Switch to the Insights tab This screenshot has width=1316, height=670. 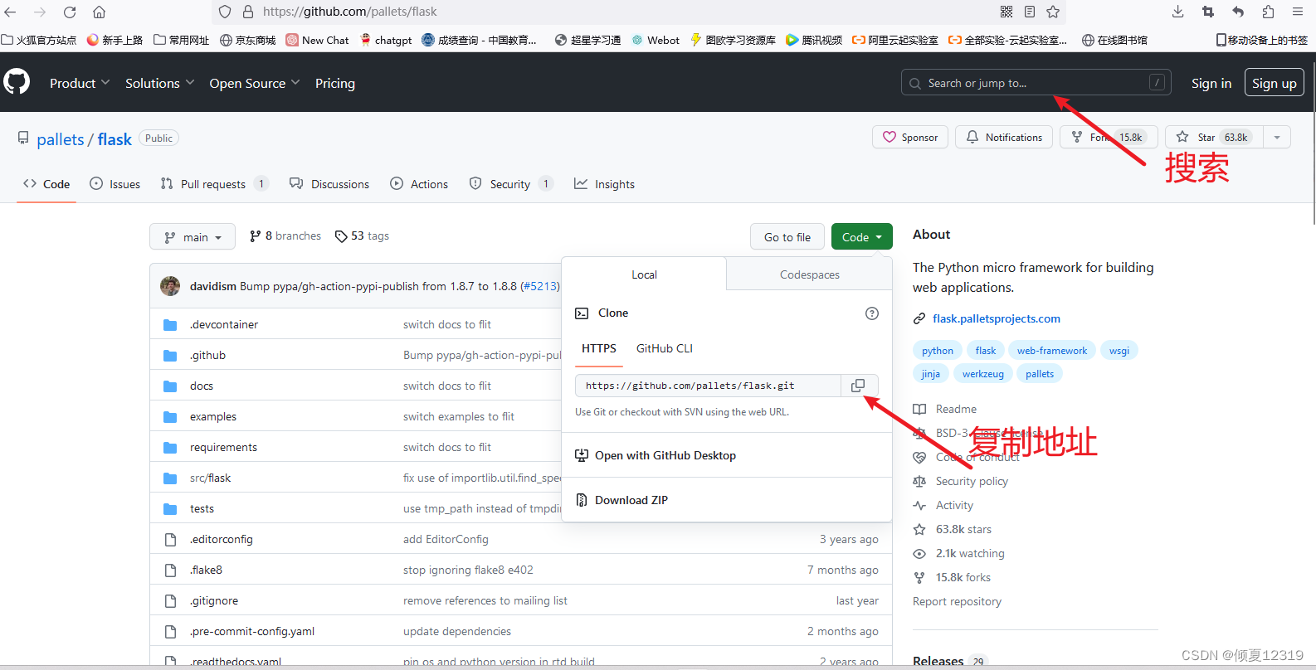(605, 184)
